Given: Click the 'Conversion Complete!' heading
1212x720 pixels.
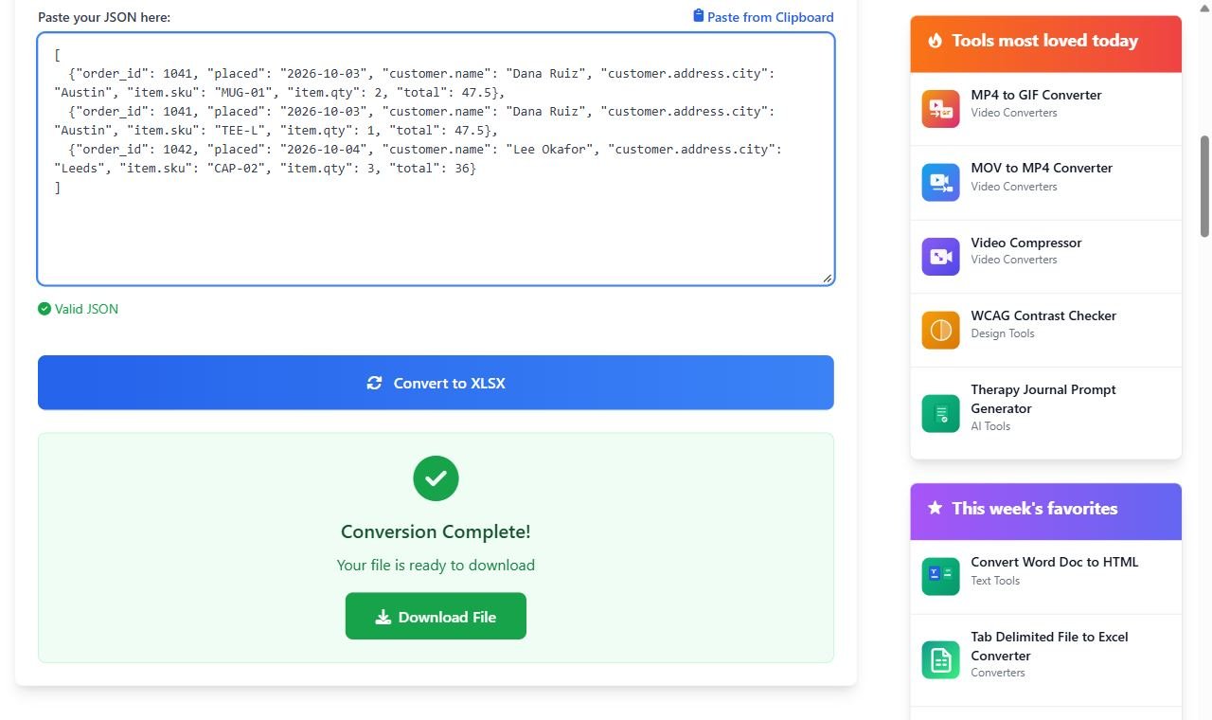Looking at the screenshot, I should [x=436, y=531].
